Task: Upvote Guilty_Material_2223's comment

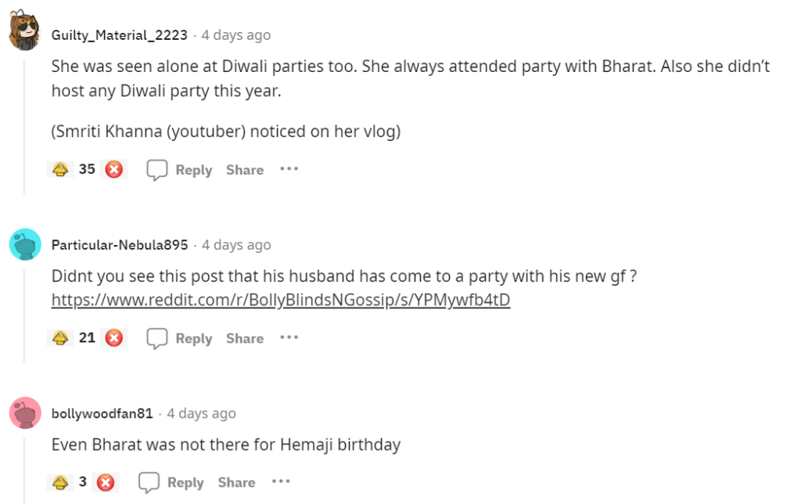Action: (x=59, y=169)
